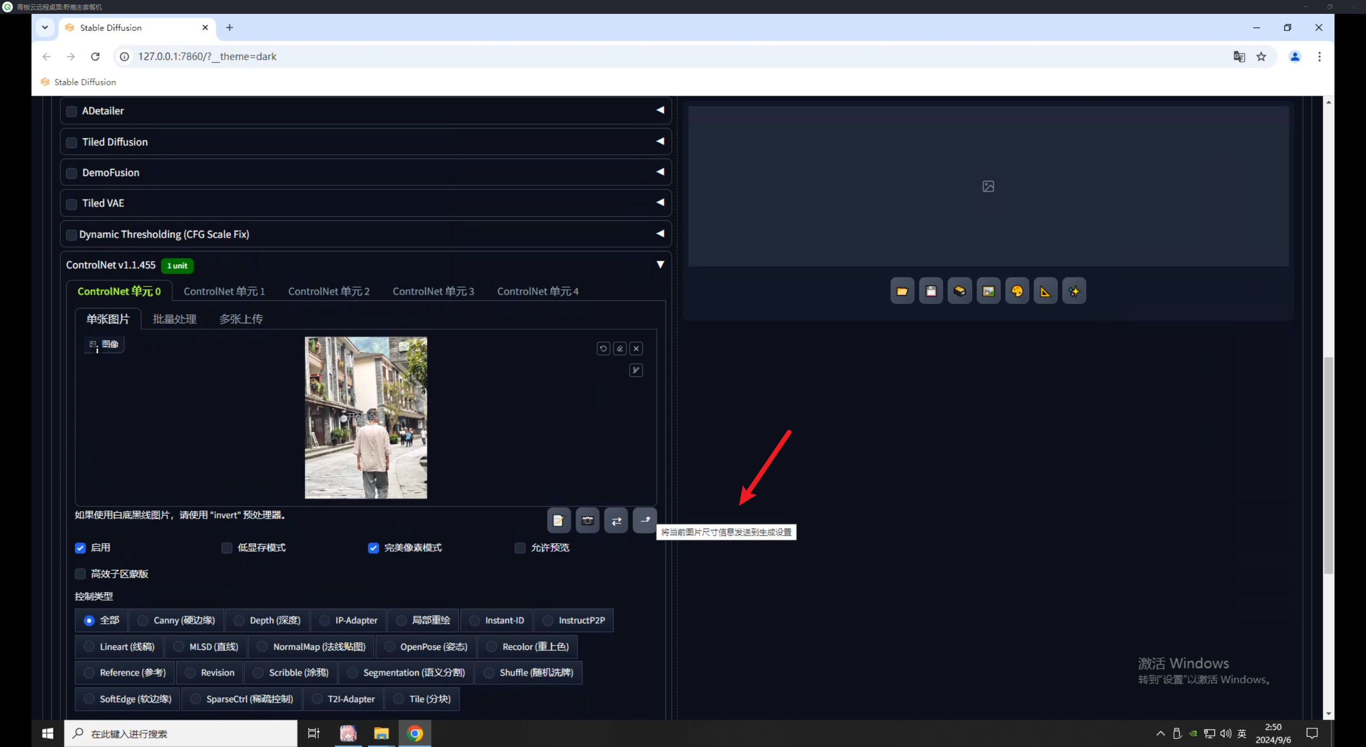Expand the Tiled Diffusion panel arrow
This screenshot has width=1366, height=747.
click(660, 141)
